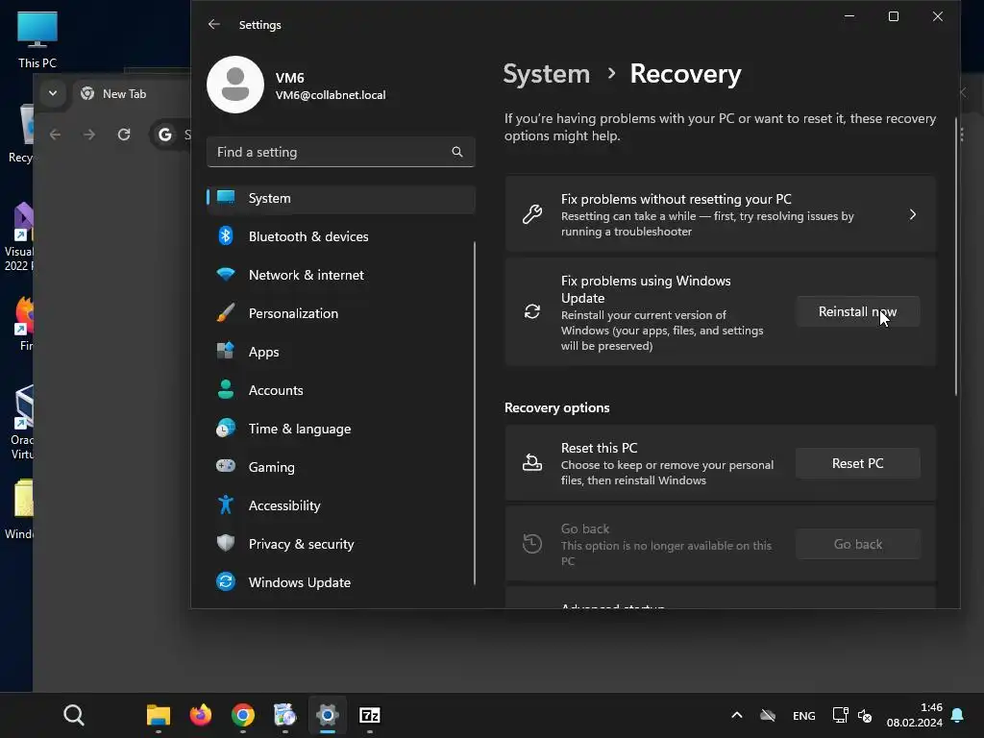
Task: Click the disabled Go back button
Action: (x=858, y=544)
